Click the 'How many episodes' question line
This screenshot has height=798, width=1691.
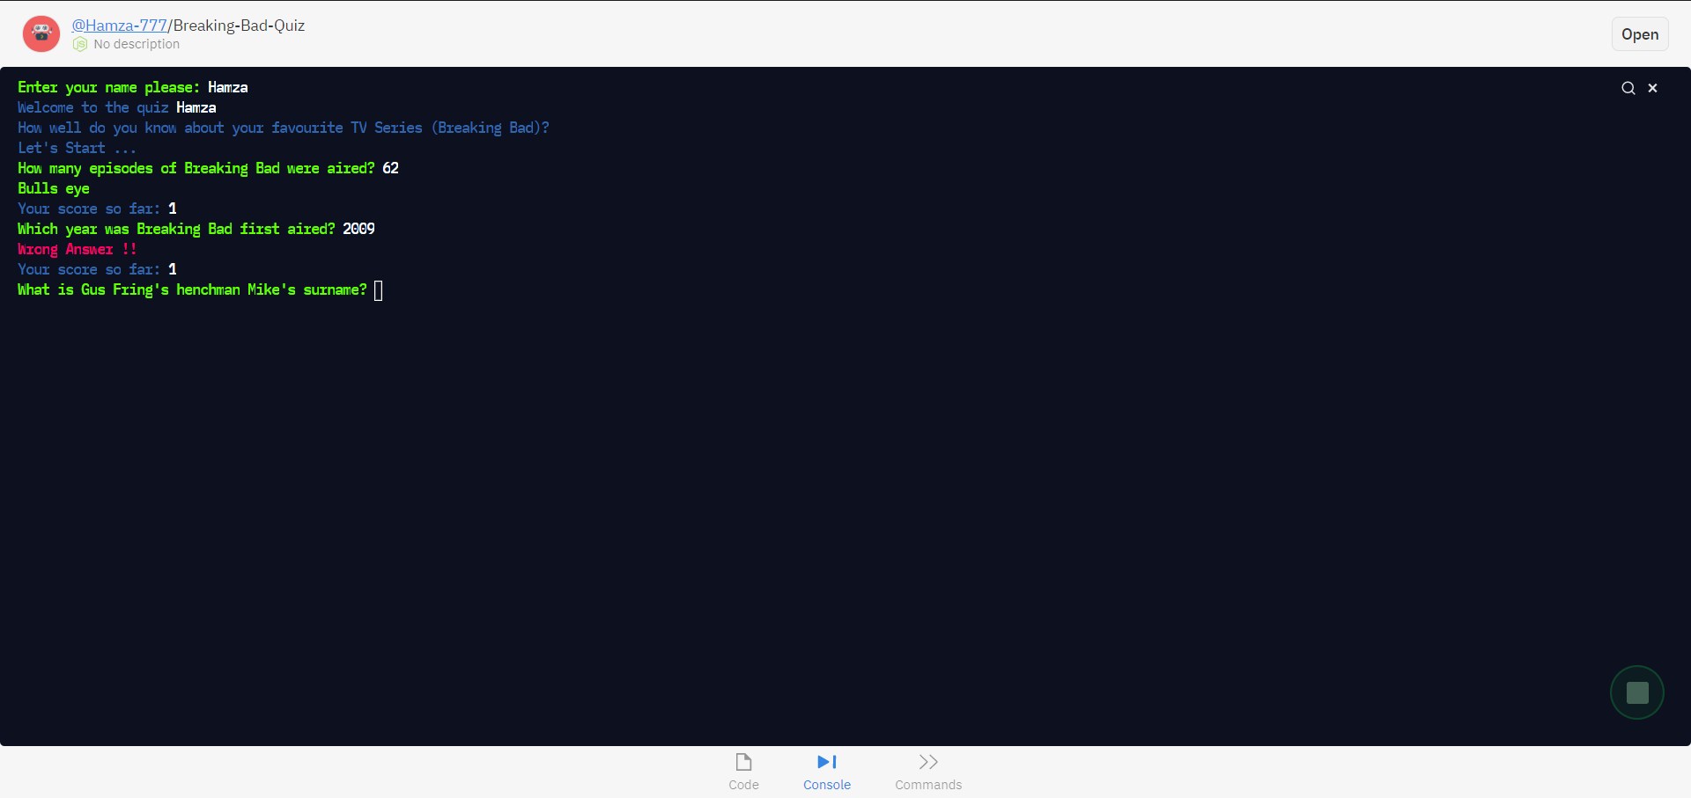[x=196, y=168]
